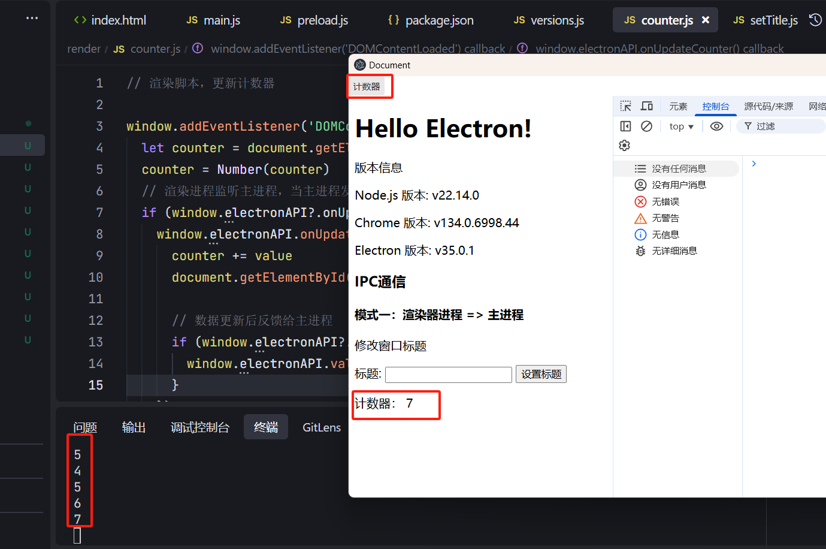Image resolution: width=826 pixels, height=549 pixels.
Task: Select the DevTools inspect element icon
Action: (625, 106)
